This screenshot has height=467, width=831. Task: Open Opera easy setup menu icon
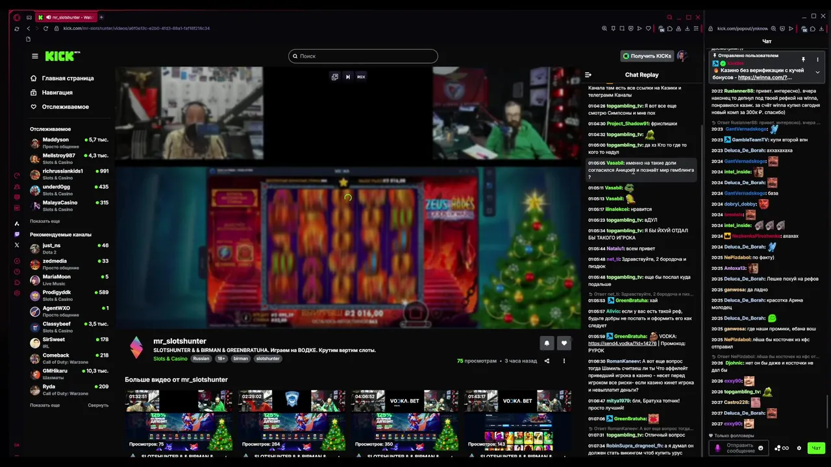point(696,29)
